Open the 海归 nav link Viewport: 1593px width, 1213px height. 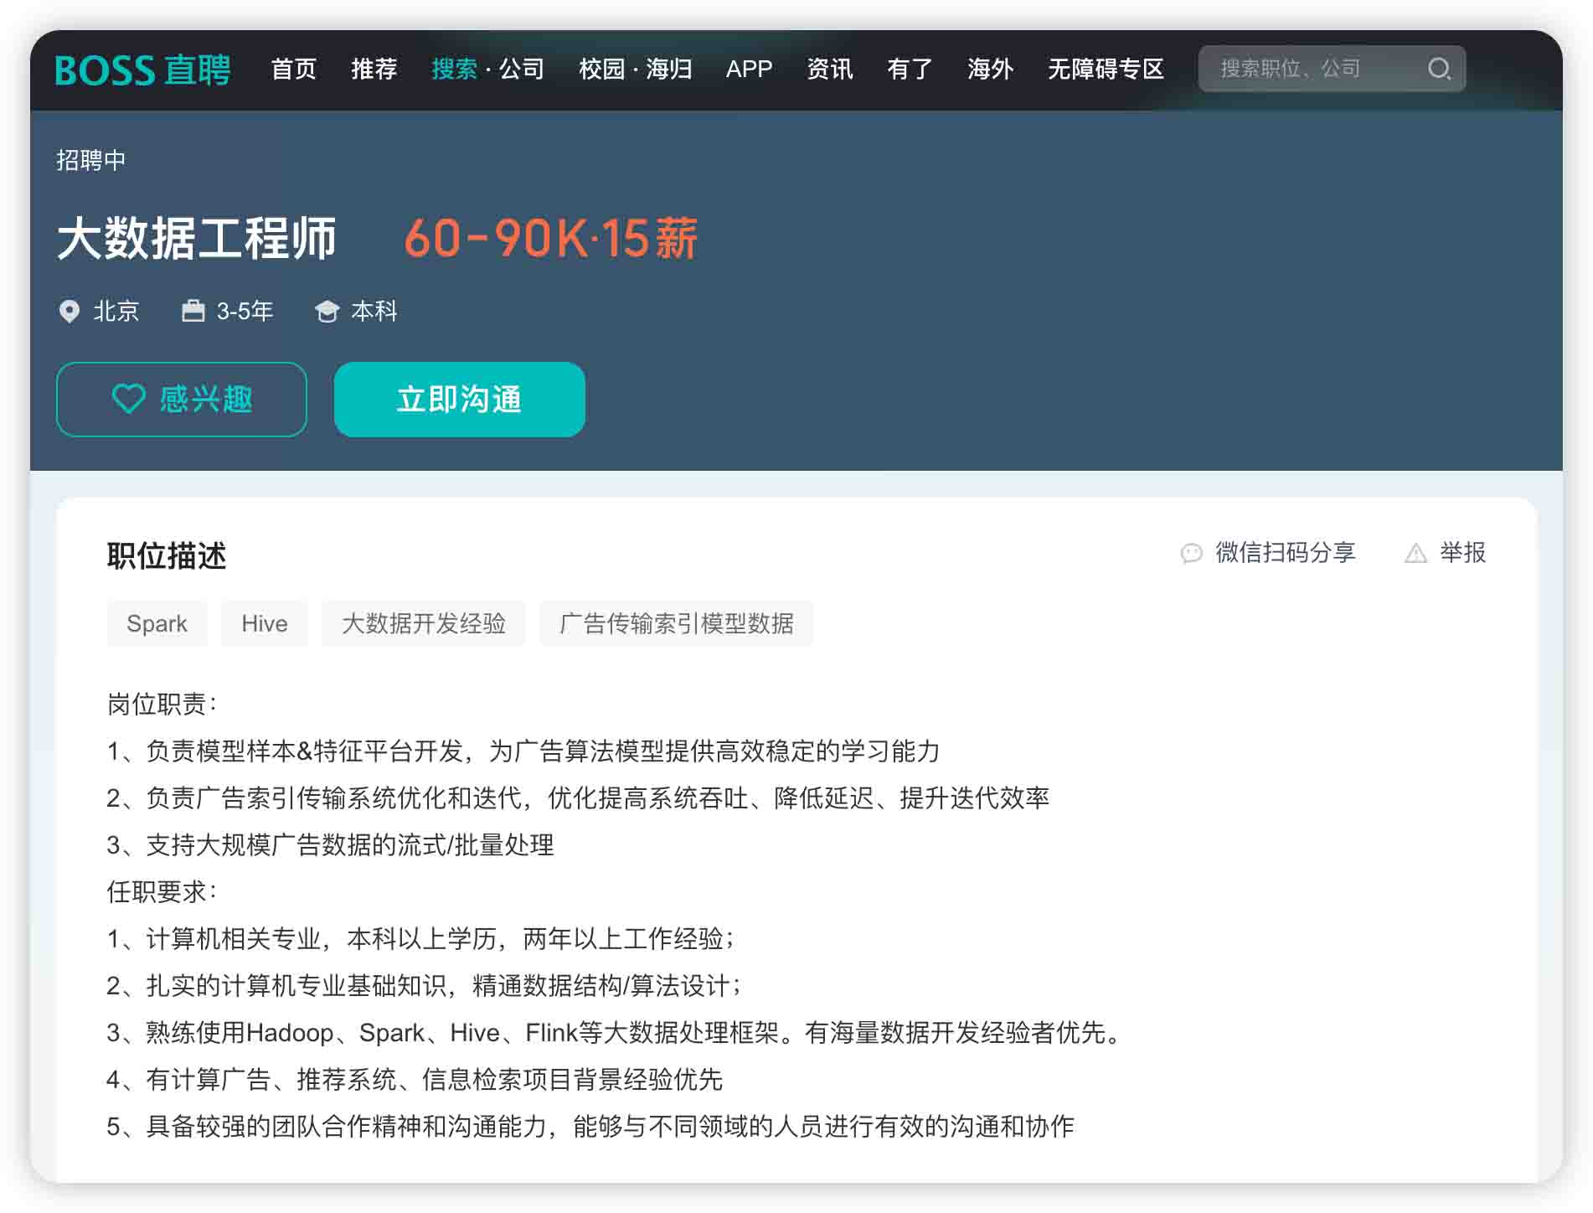point(669,69)
